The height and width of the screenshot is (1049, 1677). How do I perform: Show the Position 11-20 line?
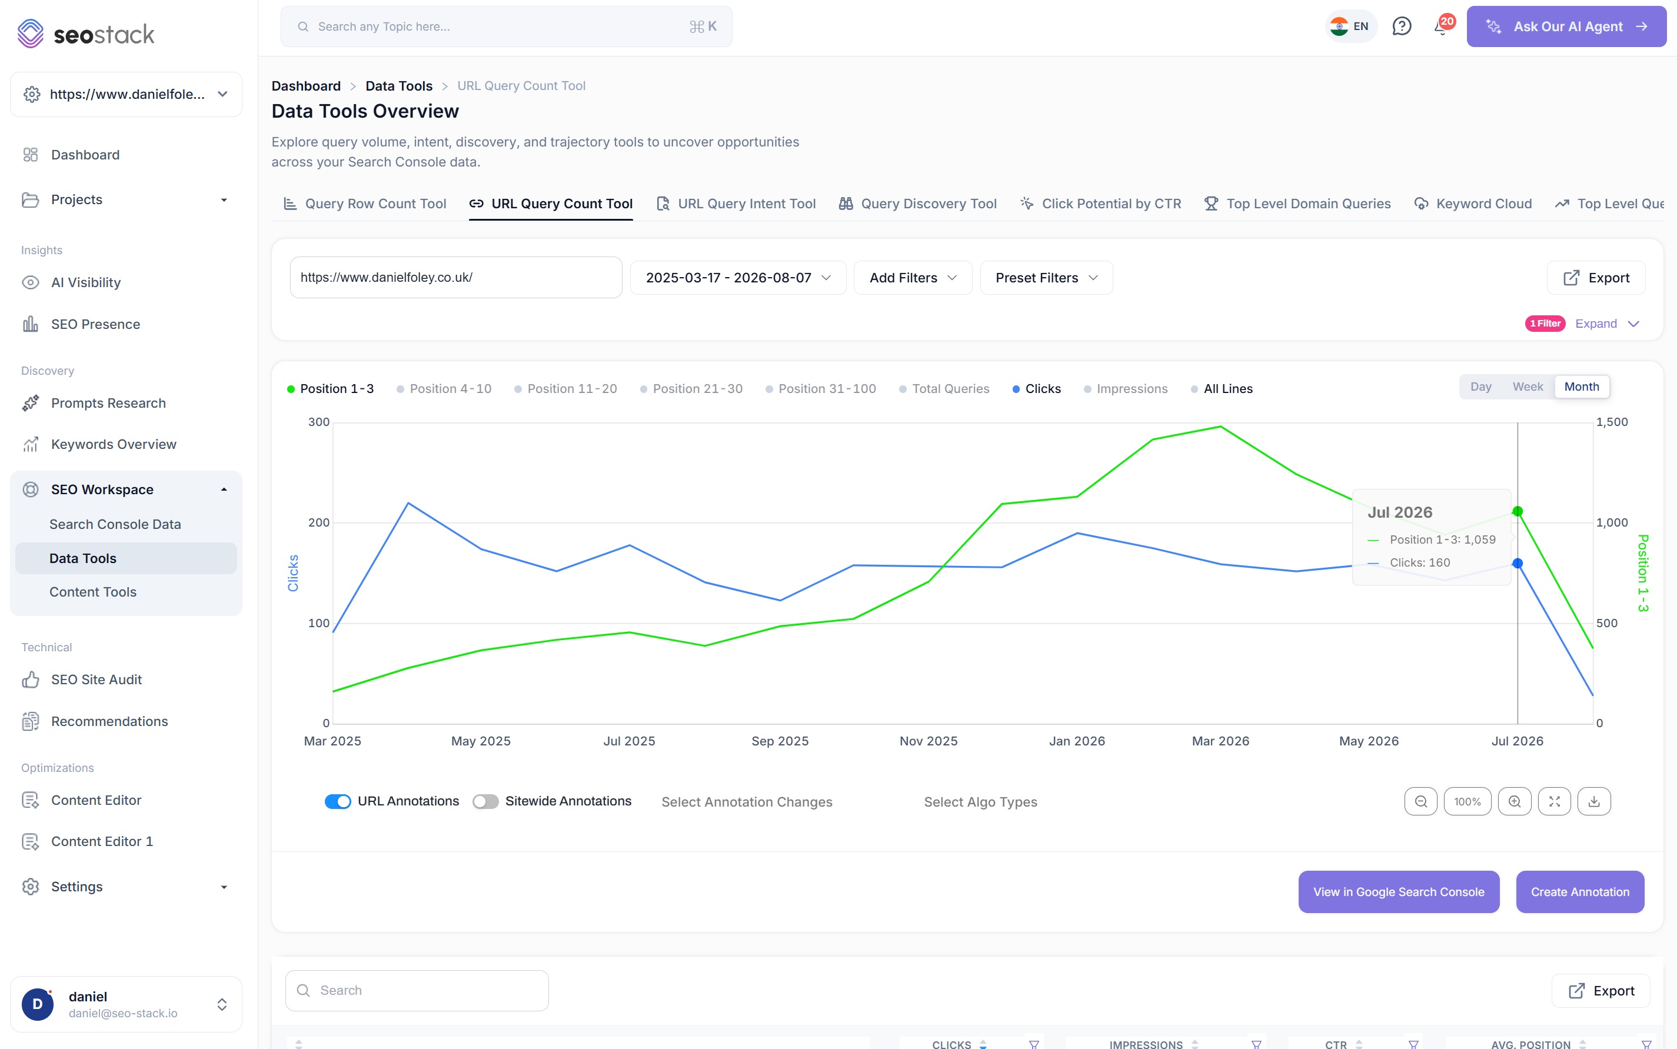point(565,388)
